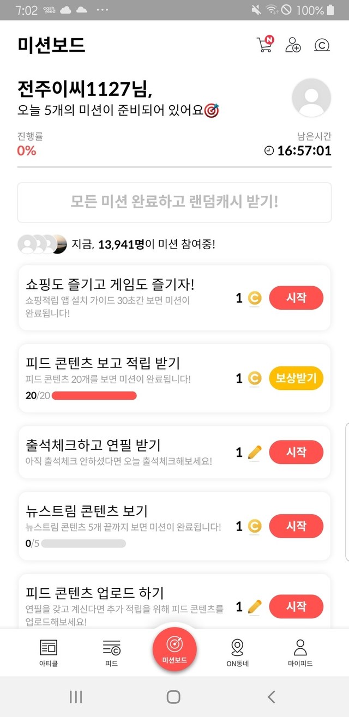Start the 쇼핑도 즐기고 게임도 즐기자 mission
Viewport: 349px width, 717px height.
coord(296,298)
